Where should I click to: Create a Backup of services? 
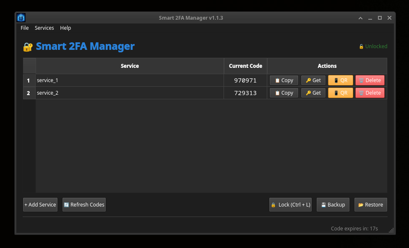[x=333, y=204]
